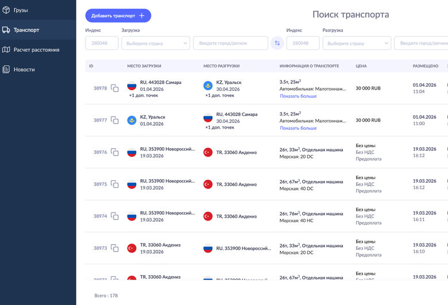Open the unloading country dropdown
The image size is (448, 305).
point(357,43)
